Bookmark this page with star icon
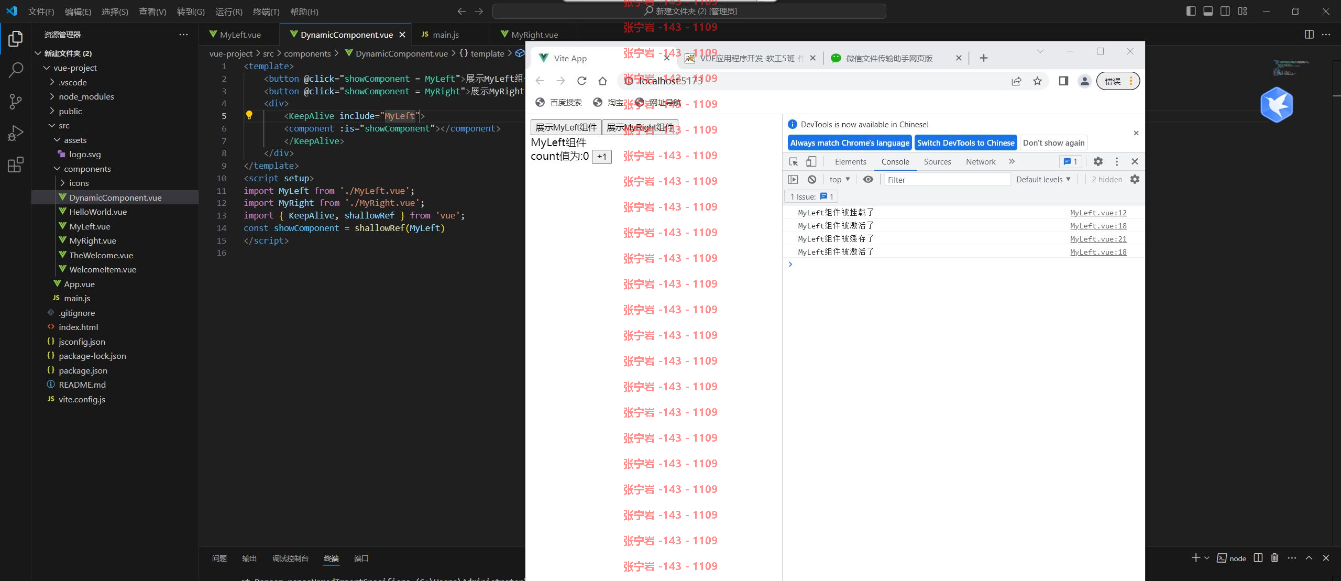The width and height of the screenshot is (1341, 581). pyautogui.click(x=1037, y=81)
